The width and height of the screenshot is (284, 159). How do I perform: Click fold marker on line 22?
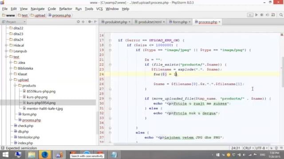pyautogui.click(x=110, y=65)
